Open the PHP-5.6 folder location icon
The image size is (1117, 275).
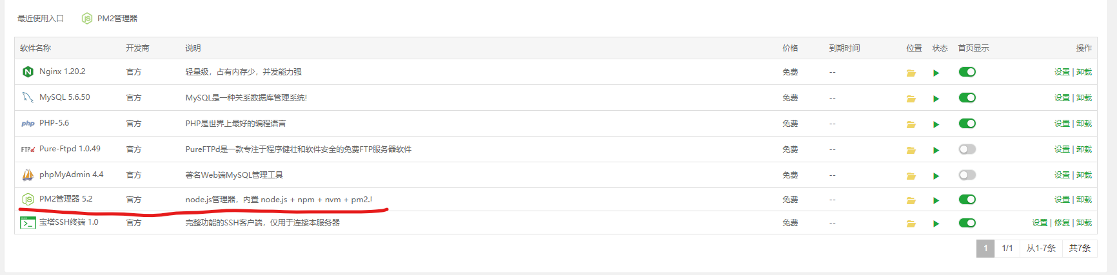[x=911, y=124]
